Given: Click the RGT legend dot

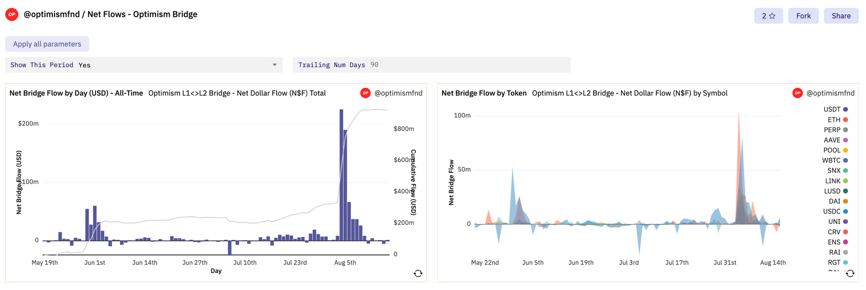Looking at the screenshot, I should pos(845,262).
